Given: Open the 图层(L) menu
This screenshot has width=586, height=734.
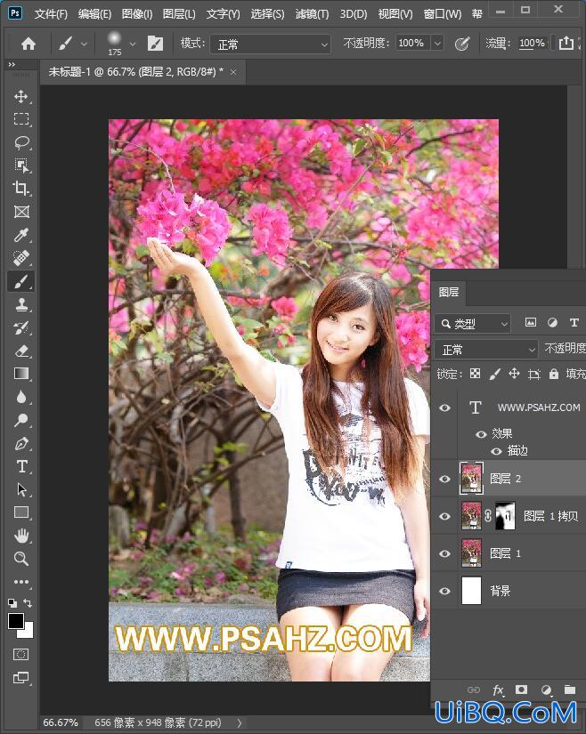Looking at the screenshot, I should pos(179,14).
